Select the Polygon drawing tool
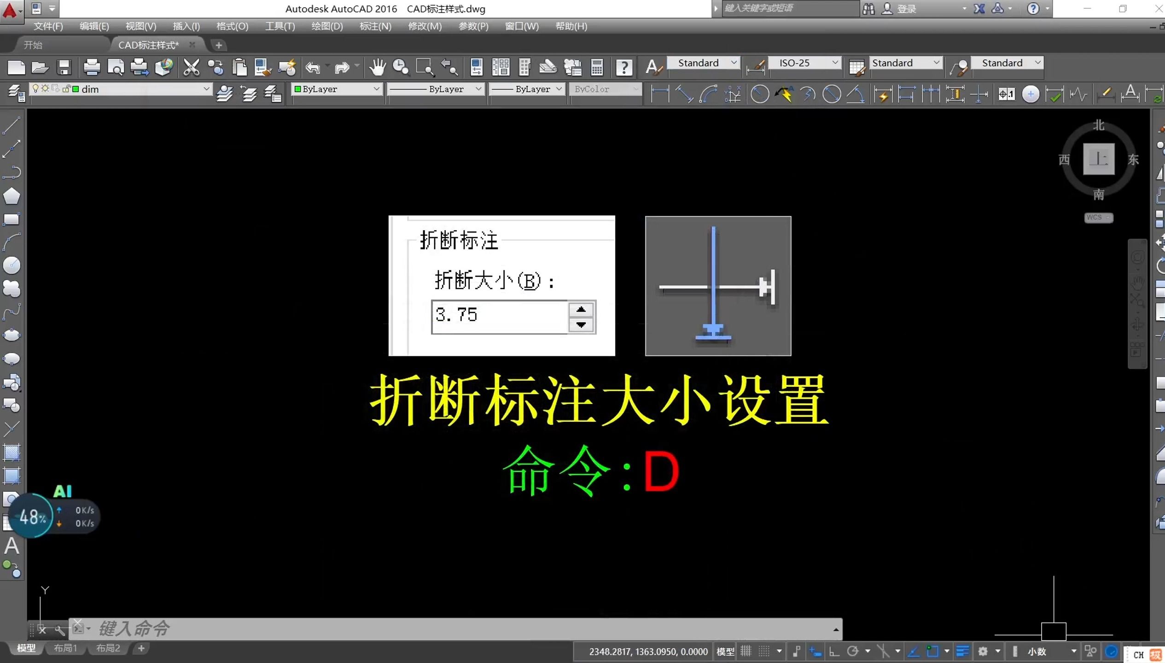This screenshot has width=1165, height=663. (x=11, y=196)
